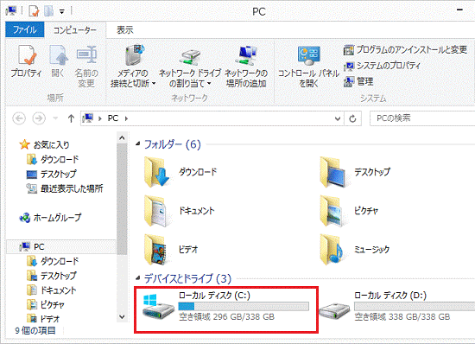Viewport: 475px width, 344px height.
Task: Click the quick access new folder icon in title bar
Action: [48, 11]
